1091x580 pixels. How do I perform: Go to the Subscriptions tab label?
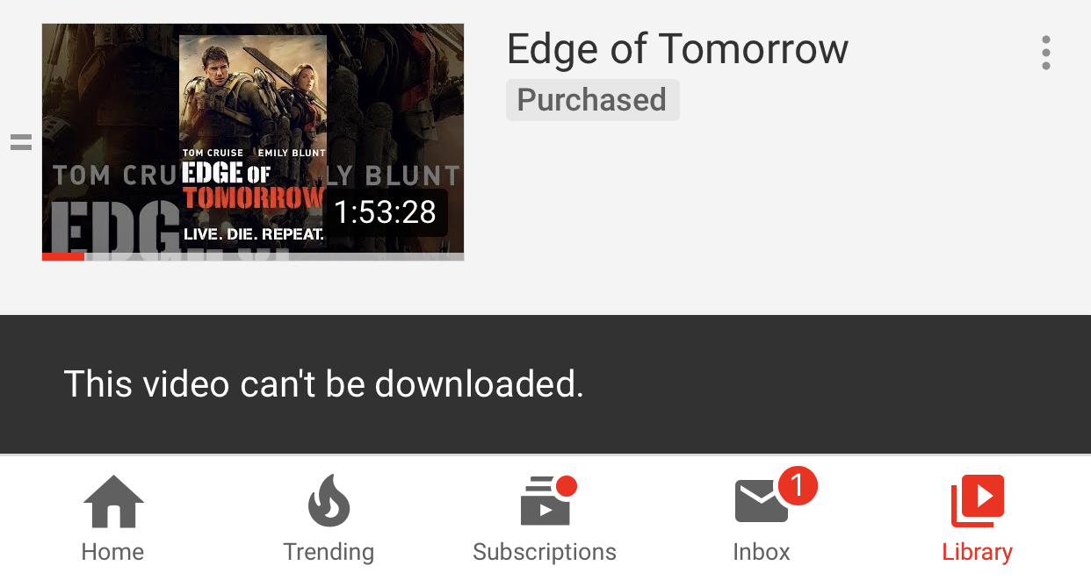click(545, 552)
